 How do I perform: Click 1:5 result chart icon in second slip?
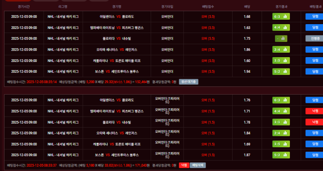click(x=285, y=144)
